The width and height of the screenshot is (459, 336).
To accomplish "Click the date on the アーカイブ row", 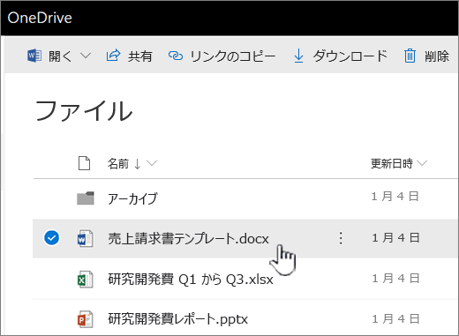I will [395, 197].
